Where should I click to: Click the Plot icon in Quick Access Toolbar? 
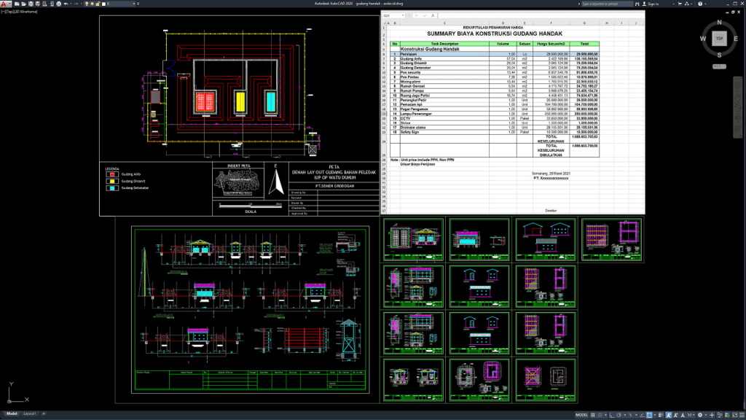click(58, 3)
